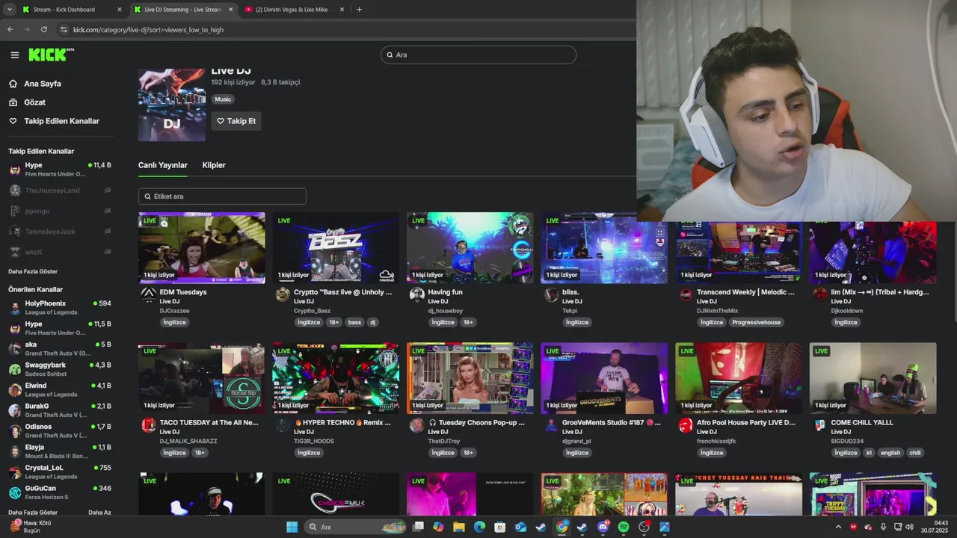The image size is (957, 538).
Task: Open Windows Start menu
Action: 292,527
